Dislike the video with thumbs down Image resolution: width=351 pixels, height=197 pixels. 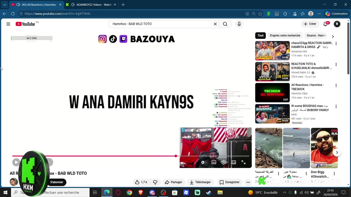[x=155, y=182]
